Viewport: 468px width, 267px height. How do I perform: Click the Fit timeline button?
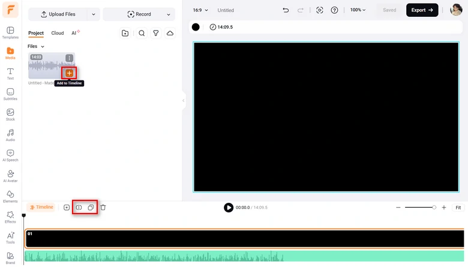(458, 208)
